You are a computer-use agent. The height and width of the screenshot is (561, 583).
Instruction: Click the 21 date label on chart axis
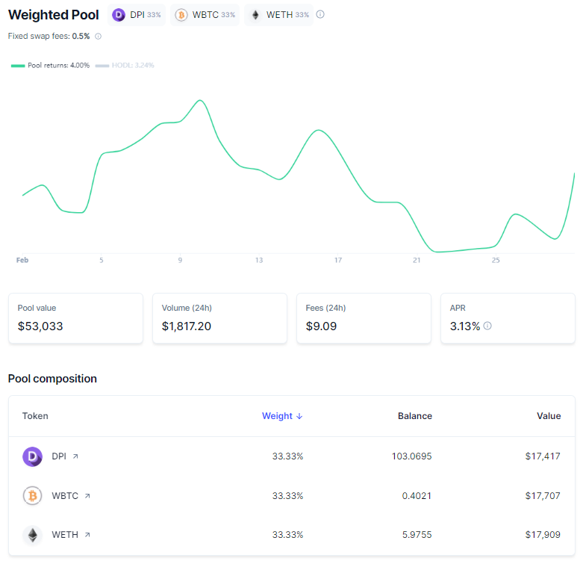(417, 260)
